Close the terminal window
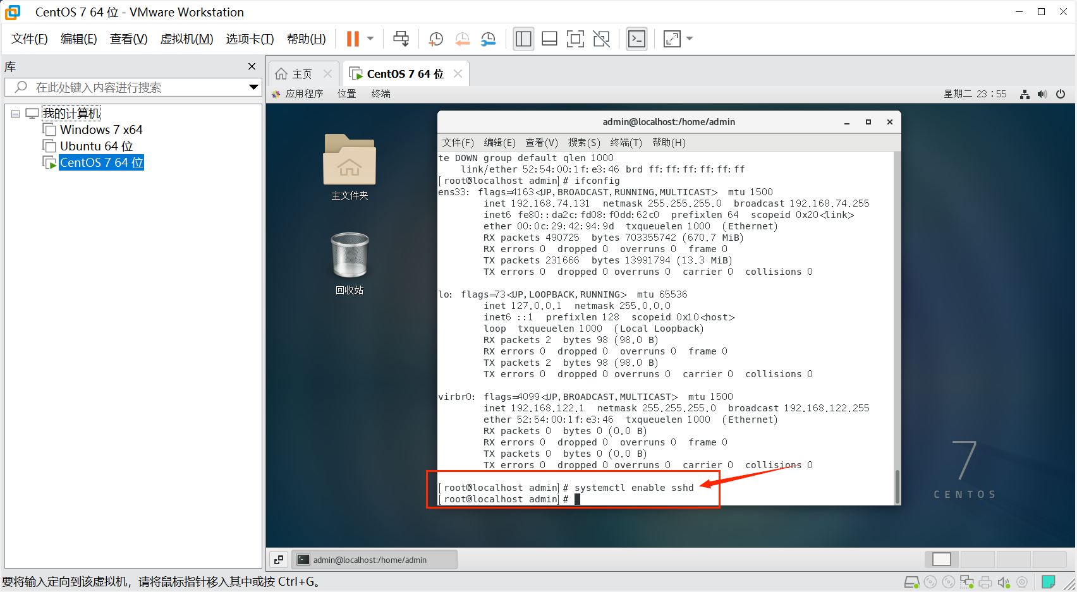The image size is (1077, 592). click(890, 122)
